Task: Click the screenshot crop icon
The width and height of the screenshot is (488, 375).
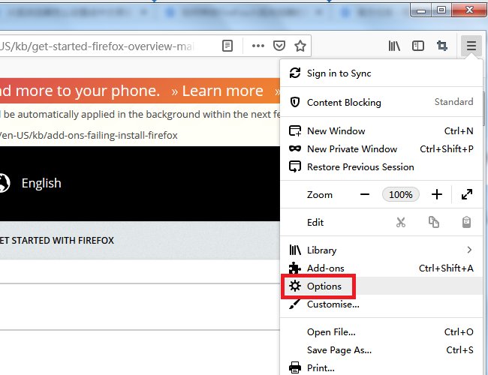Action: click(x=443, y=46)
